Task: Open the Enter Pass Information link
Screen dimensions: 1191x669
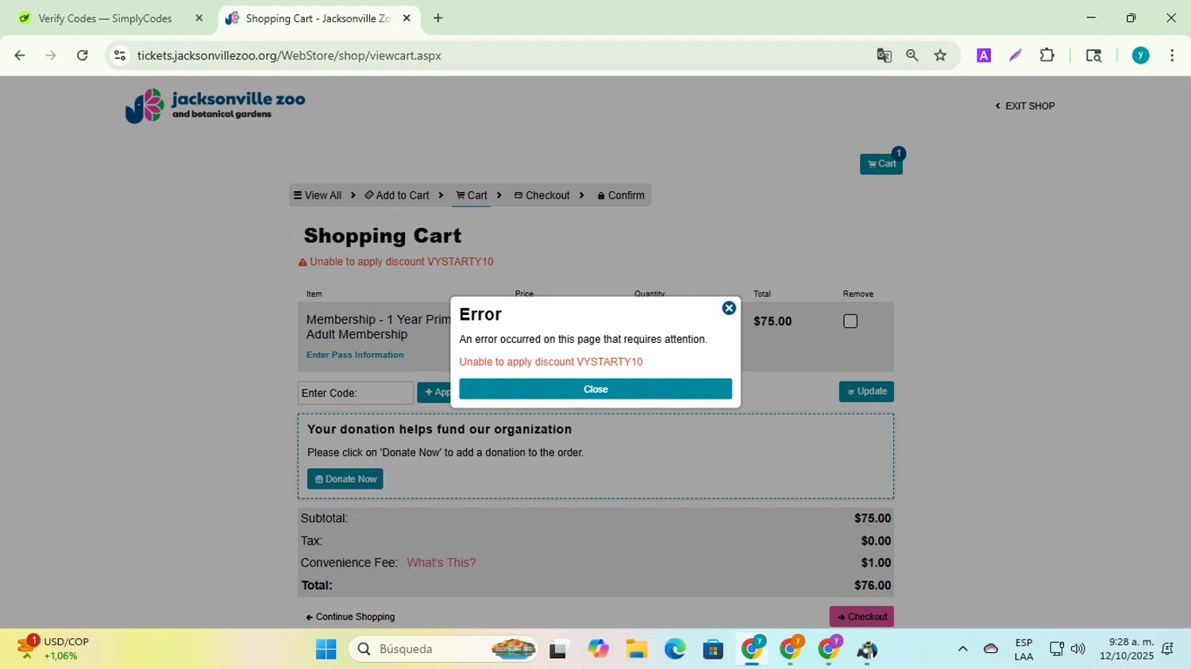Action: click(x=355, y=355)
